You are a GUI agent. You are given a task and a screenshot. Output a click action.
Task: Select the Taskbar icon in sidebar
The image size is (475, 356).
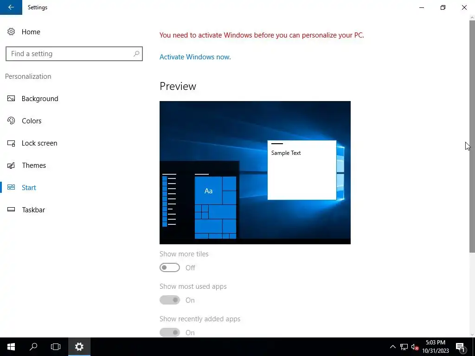click(11, 210)
